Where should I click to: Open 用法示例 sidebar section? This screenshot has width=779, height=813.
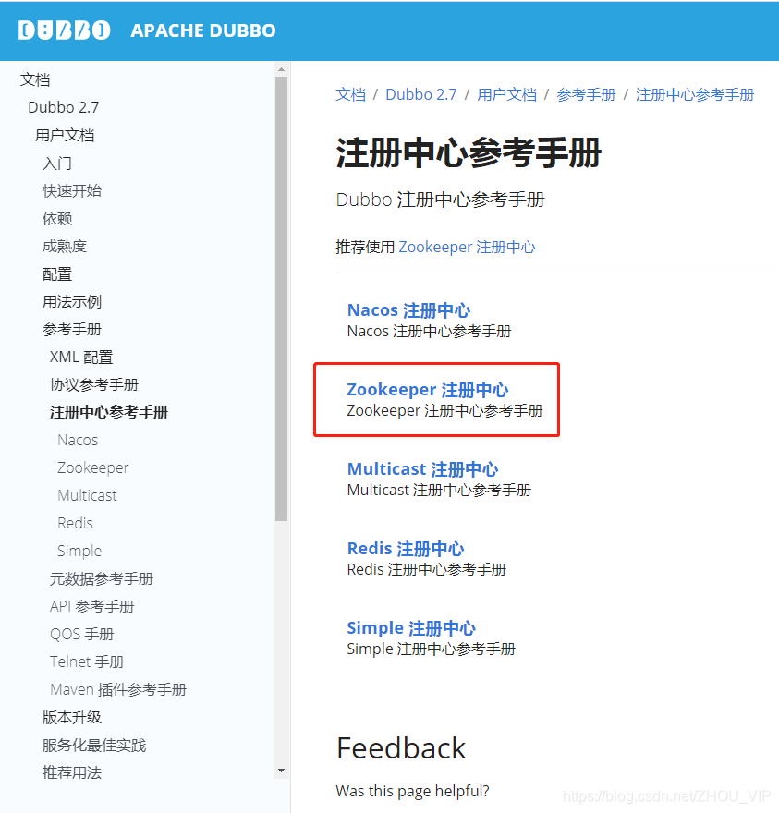pos(72,302)
